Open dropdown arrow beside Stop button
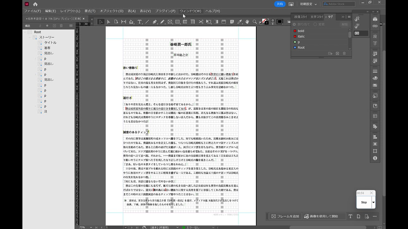Image resolution: width=408 pixels, height=229 pixels. click(373, 202)
